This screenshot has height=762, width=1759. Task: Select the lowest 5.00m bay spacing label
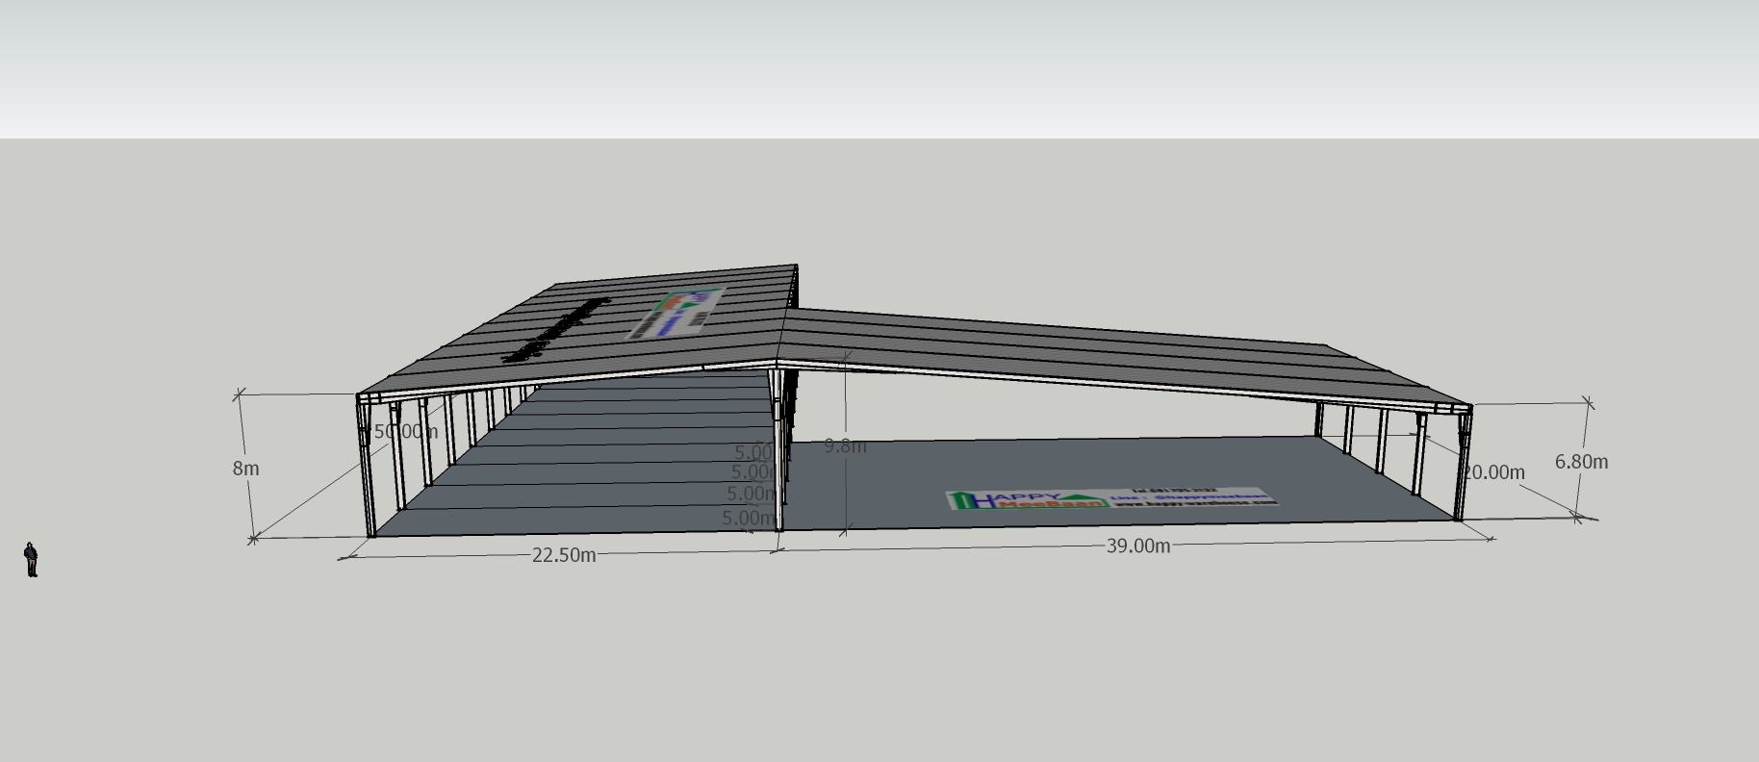point(748,519)
